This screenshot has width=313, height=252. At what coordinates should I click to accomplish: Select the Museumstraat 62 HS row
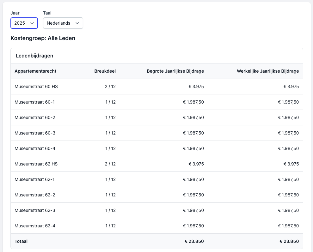click(x=36, y=164)
